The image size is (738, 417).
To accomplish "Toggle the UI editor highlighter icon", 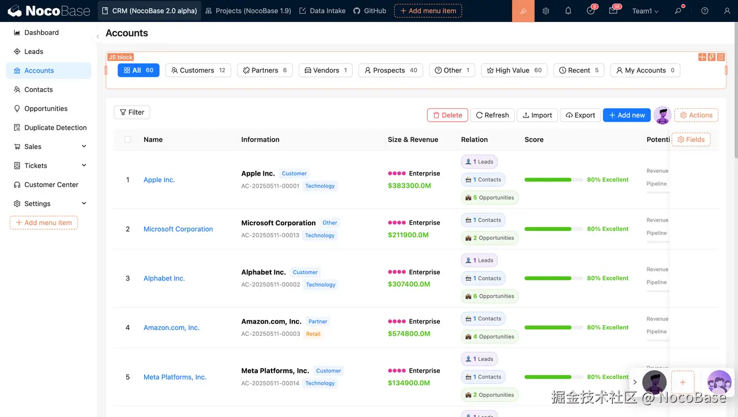I will pyautogui.click(x=524, y=11).
